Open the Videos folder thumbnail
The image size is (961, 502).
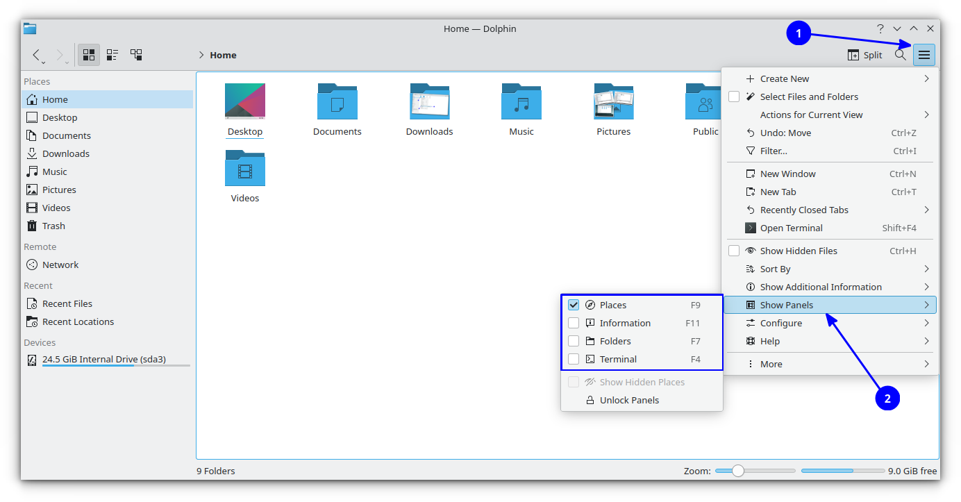click(x=244, y=169)
